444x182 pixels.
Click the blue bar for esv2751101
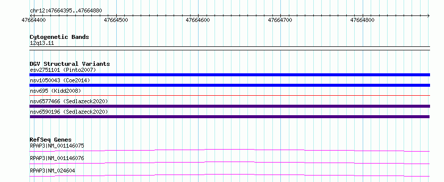229,75
